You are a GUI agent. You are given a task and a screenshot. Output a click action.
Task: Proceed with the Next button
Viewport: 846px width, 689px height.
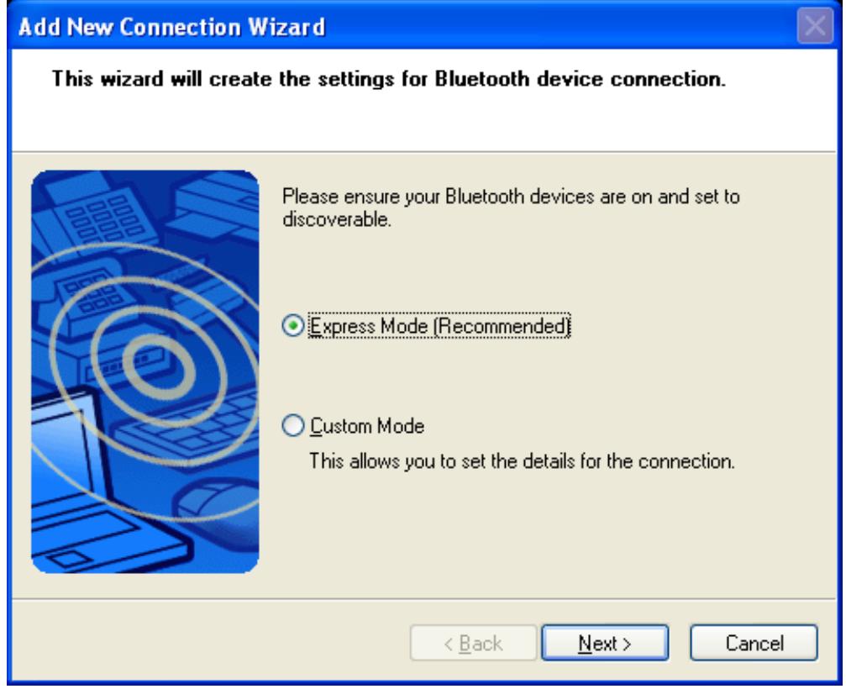(605, 643)
